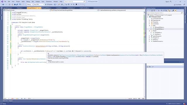The width and height of the screenshot is (187, 105).
Task: Click the Navigate Backward round icon
Action: [x=3, y=5]
